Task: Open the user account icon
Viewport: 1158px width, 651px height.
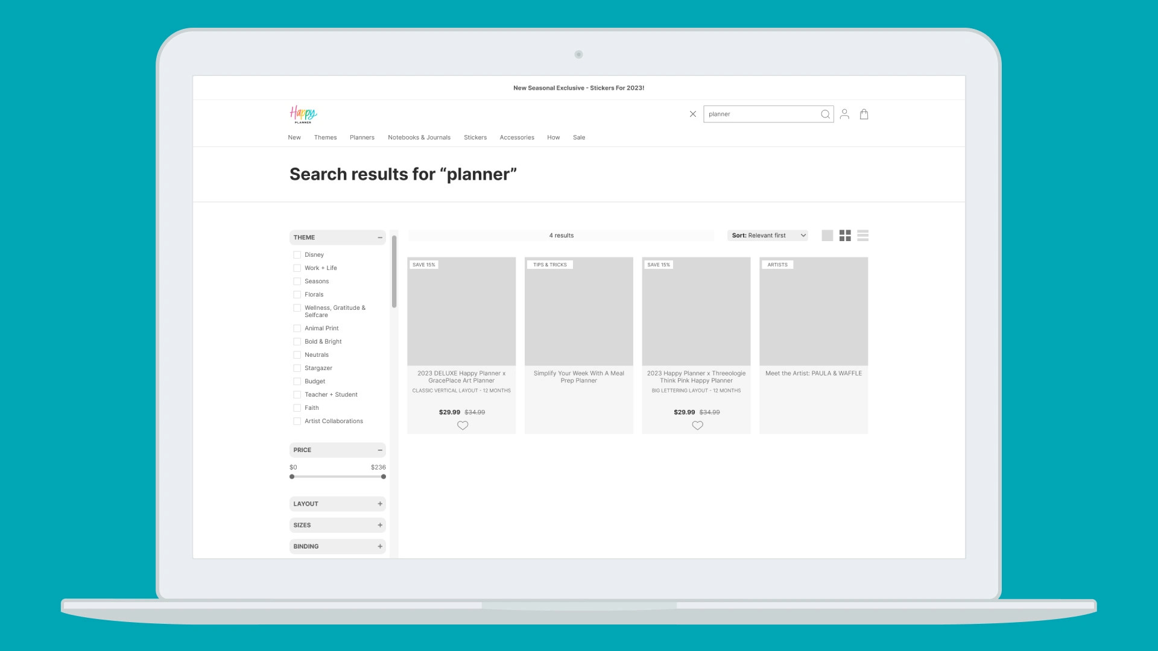Action: tap(844, 114)
